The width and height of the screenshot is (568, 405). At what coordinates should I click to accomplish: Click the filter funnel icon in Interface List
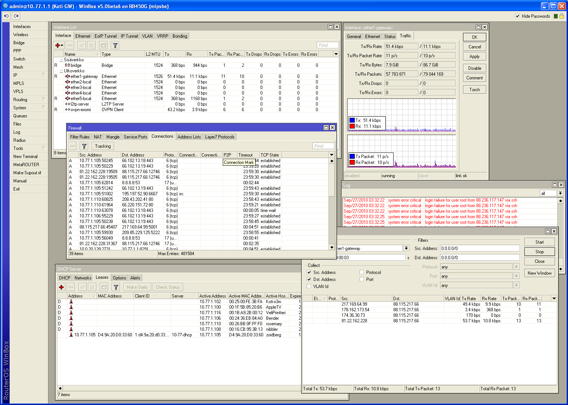[115, 45]
